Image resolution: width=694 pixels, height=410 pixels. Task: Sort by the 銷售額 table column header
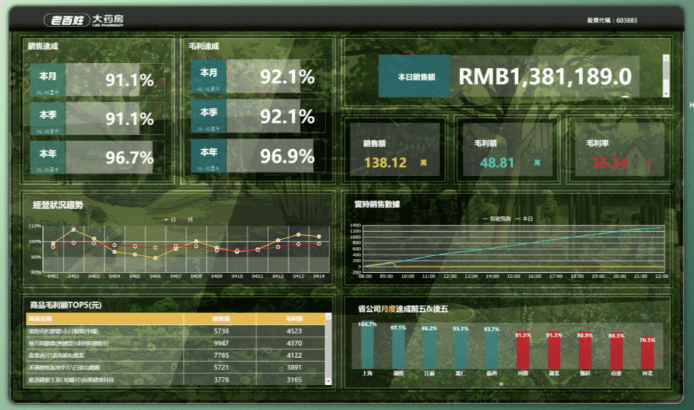coord(220,319)
